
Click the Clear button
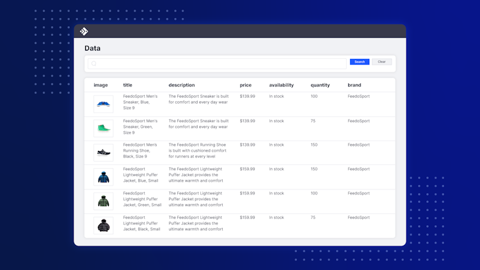pyautogui.click(x=381, y=62)
